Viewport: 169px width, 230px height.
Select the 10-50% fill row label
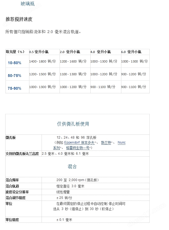click(14, 63)
